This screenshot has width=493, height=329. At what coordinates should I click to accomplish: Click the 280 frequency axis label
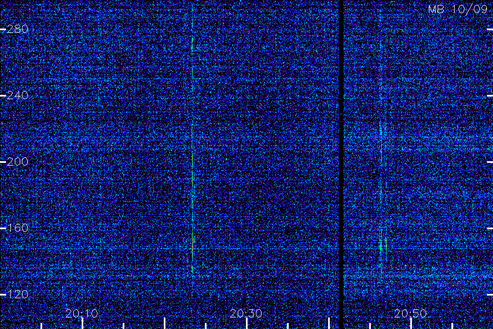[x=18, y=29]
